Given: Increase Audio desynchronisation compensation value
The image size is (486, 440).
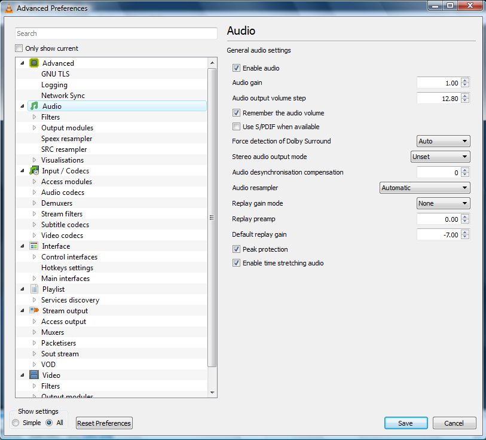Looking at the screenshot, I should point(465,170).
